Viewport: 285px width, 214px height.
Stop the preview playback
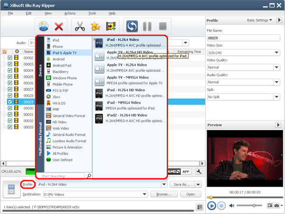pyautogui.click(x=221, y=206)
